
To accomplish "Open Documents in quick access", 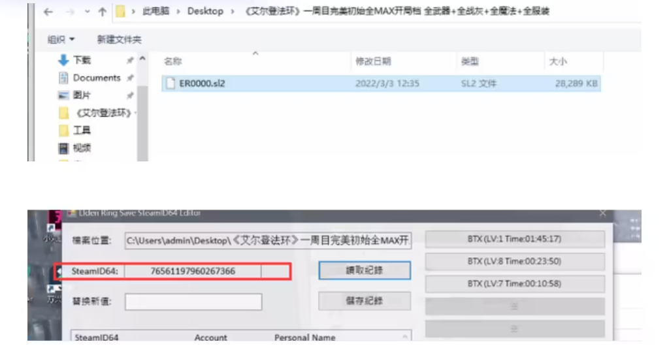I will click(x=97, y=78).
